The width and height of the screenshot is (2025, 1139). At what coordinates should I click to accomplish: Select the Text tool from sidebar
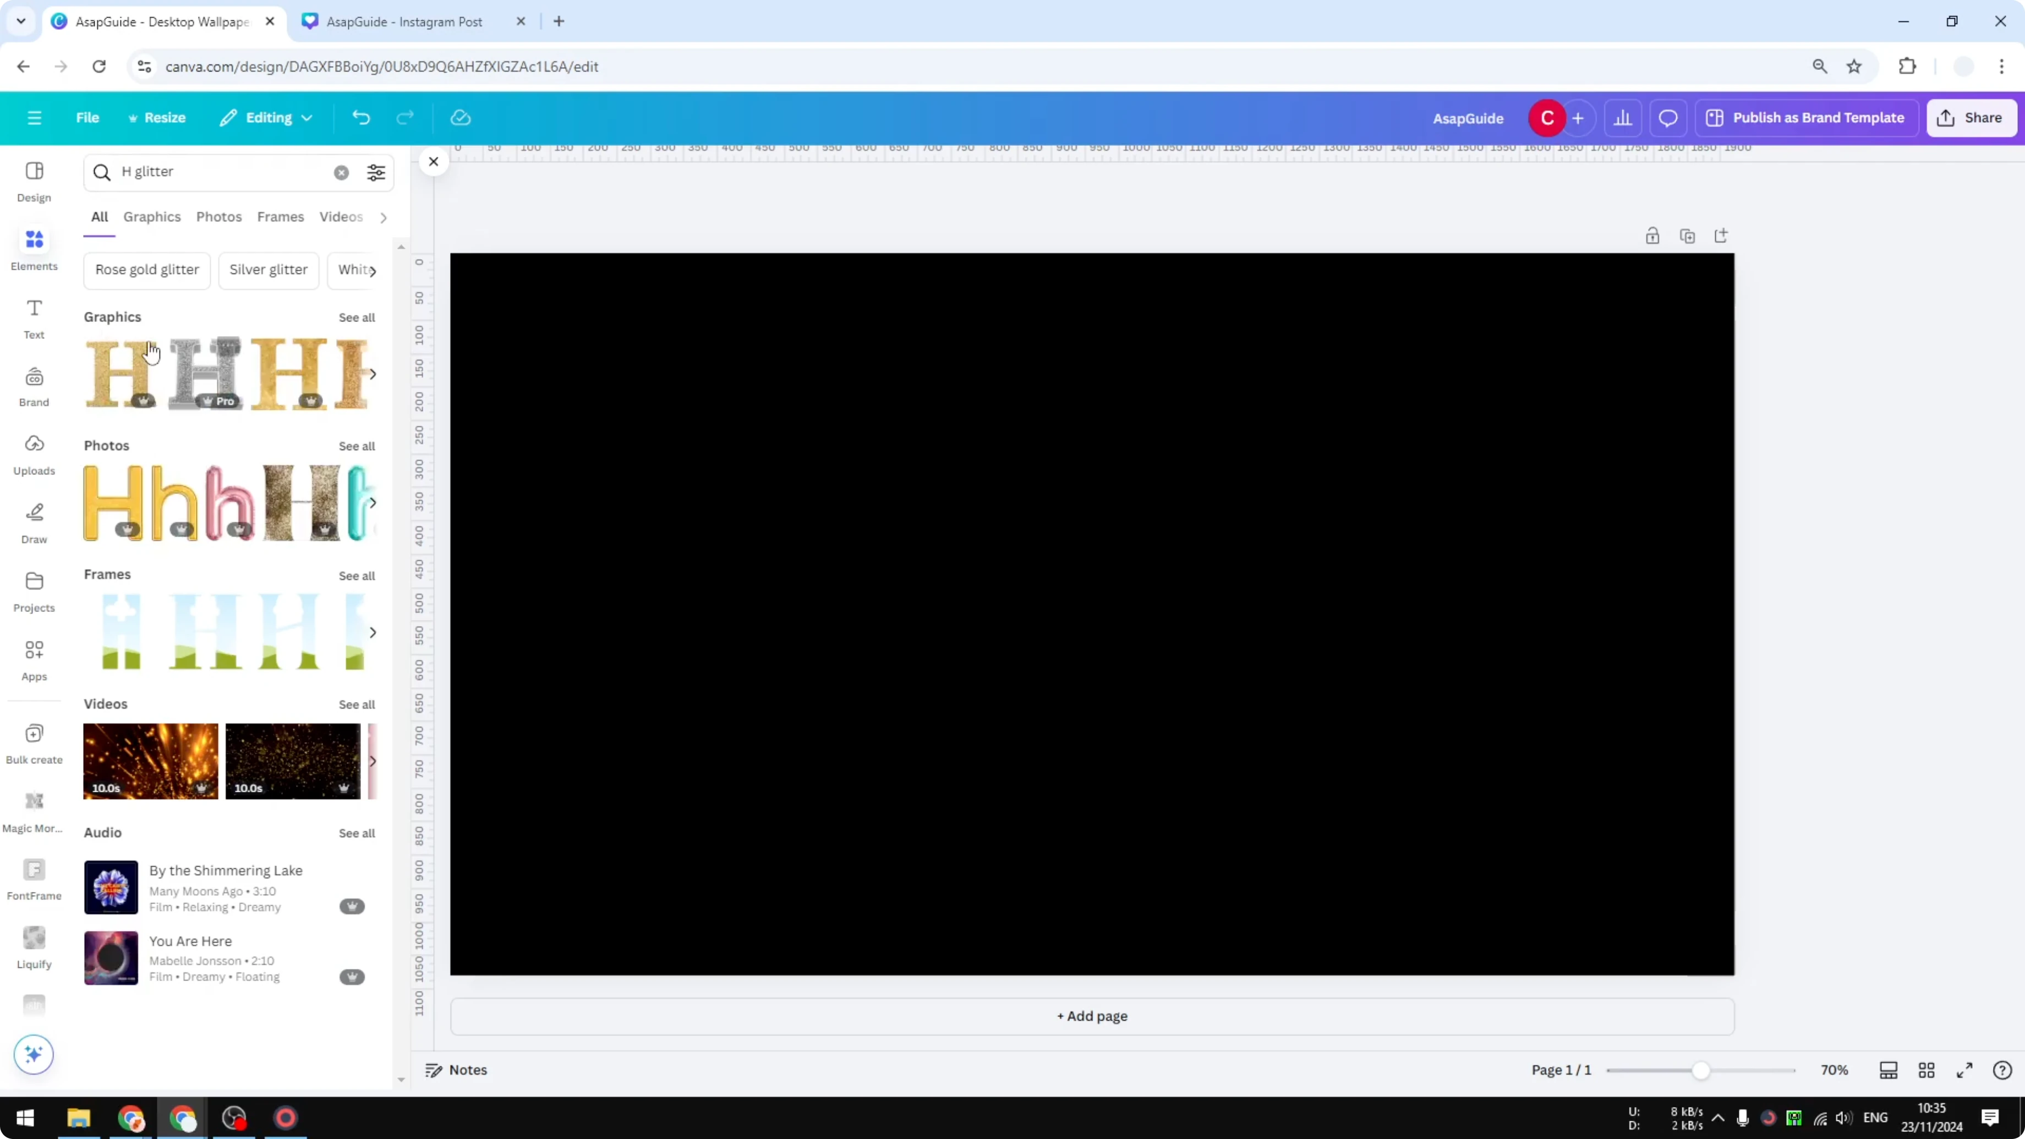tap(34, 317)
